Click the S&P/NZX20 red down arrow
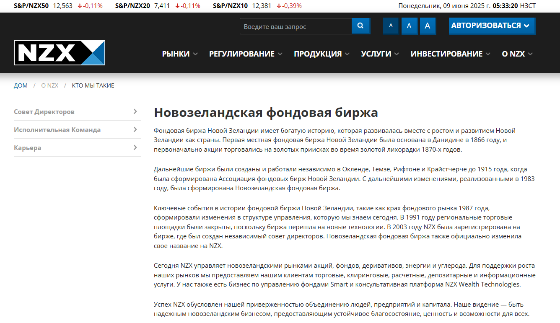 point(177,6)
